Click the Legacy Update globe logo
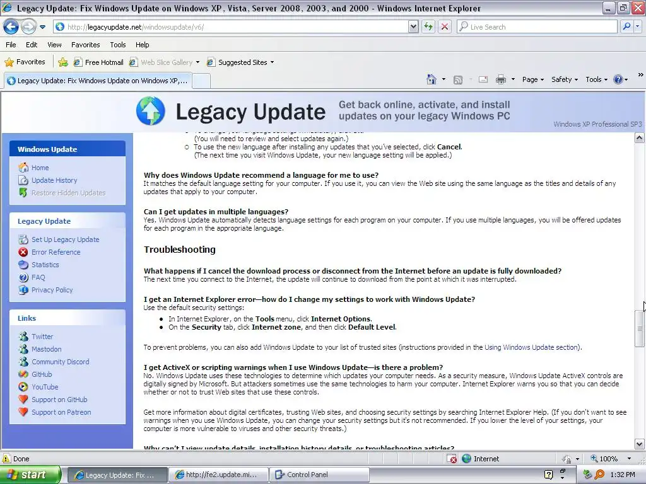Image resolution: width=646 pixels, height=484 pixels. click(151, 111)
